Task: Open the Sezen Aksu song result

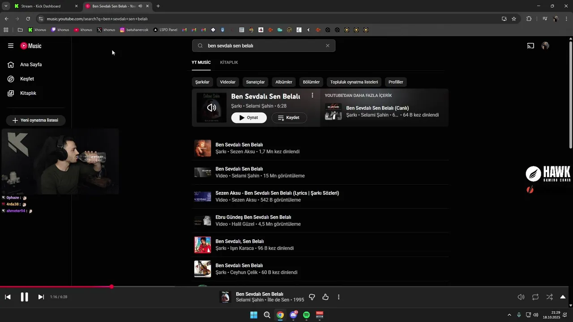Action: tap(320, 148)
